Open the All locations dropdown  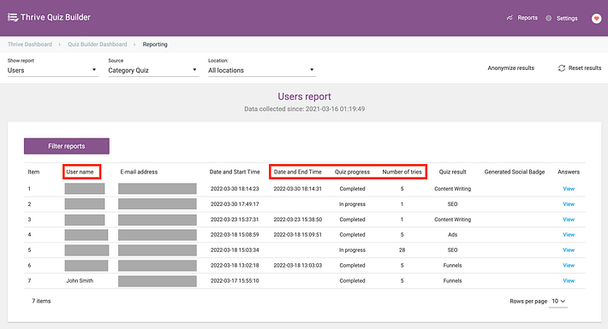point(262,70)
